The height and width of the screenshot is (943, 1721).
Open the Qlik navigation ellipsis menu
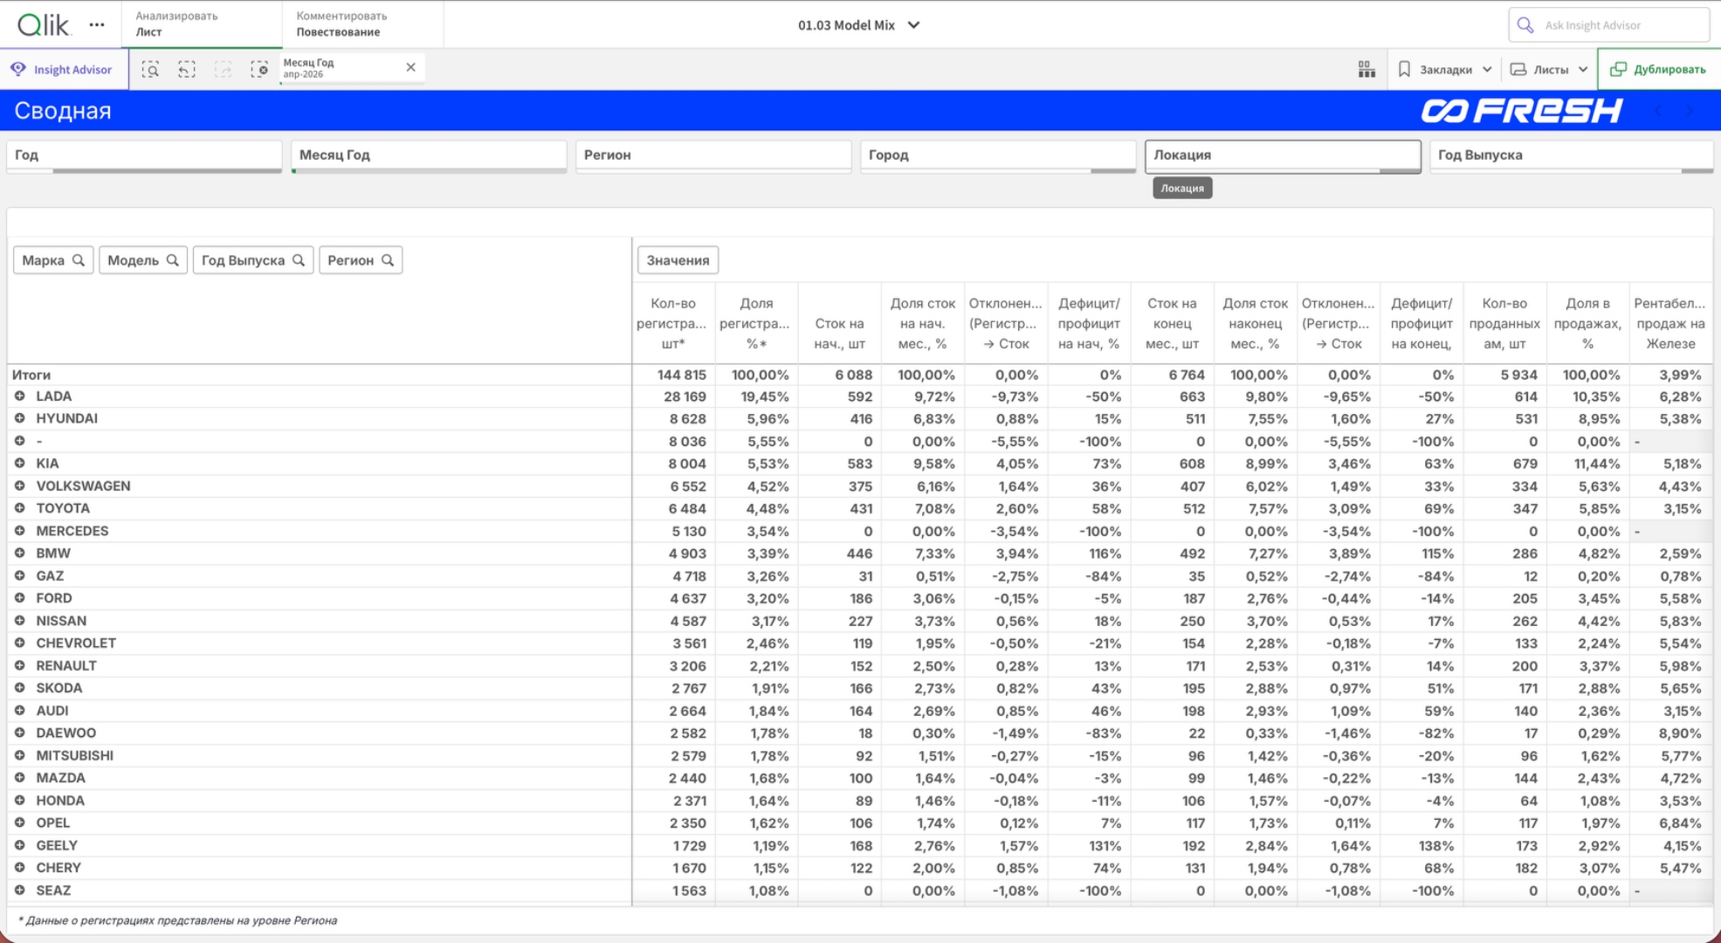pyautogui.click(x=97, y=25)
